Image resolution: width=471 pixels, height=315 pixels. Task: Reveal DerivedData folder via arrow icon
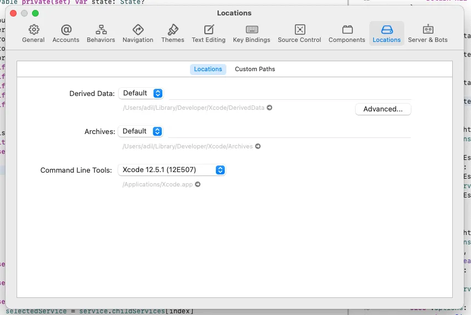click(x=269, y=108)
